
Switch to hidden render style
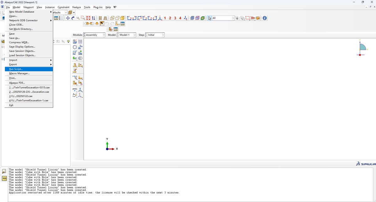(x=117, y=18)
